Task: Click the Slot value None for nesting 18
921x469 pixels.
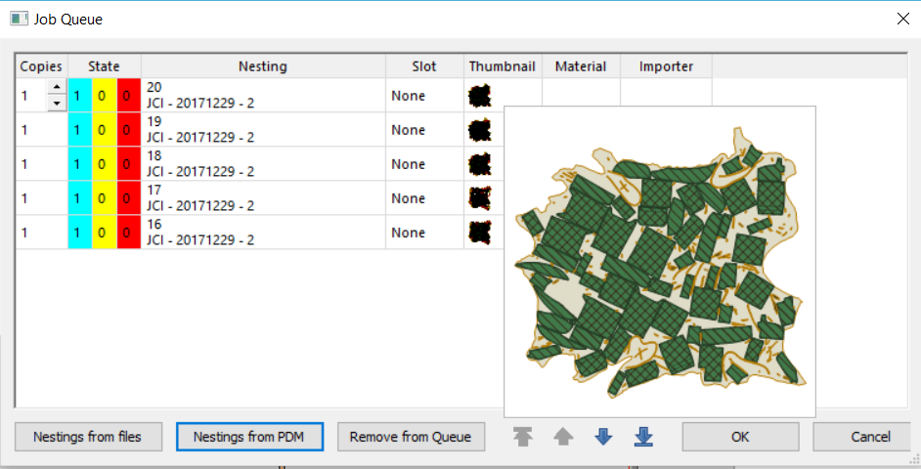Action: 409,164
